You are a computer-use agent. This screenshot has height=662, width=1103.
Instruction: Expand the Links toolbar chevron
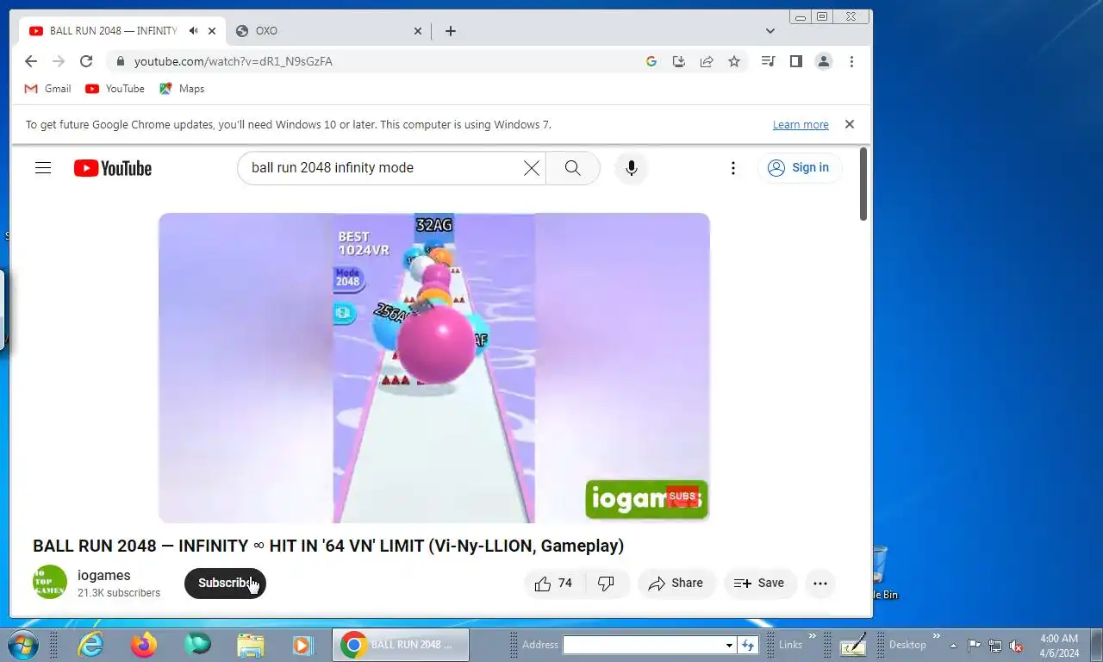[x=812, y=637]
